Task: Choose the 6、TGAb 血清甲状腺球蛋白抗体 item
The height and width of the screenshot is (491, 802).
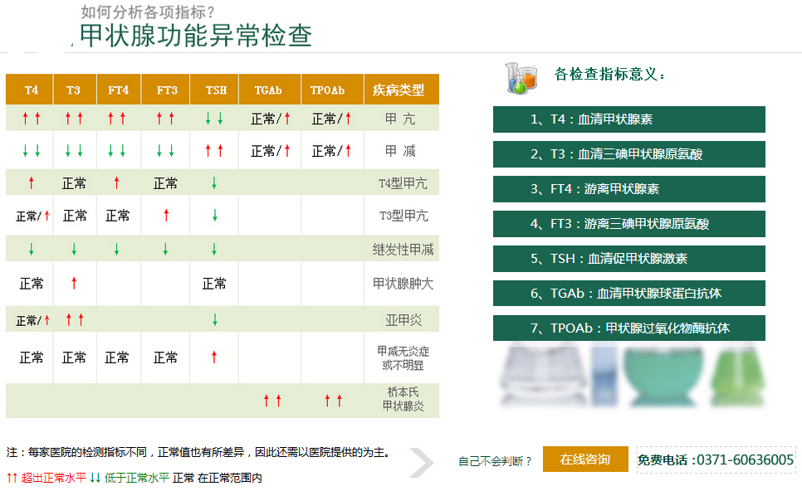Action: [x=628, y=294]
